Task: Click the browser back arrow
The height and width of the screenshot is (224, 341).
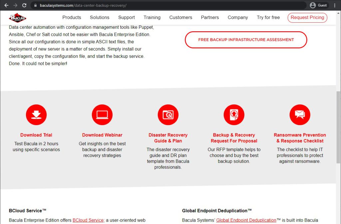Action: [x=7, y=5]
